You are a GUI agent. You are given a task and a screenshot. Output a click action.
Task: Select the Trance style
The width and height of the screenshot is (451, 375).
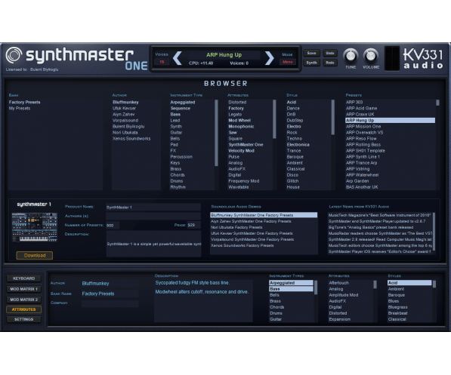(x=294, y=151)
